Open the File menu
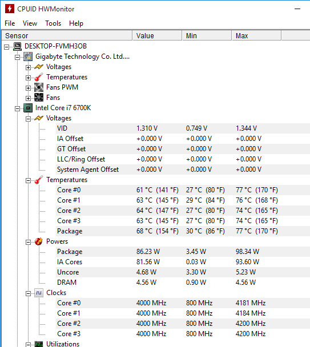The height and width of the screenshot is (347, 310). click(10, 23)
